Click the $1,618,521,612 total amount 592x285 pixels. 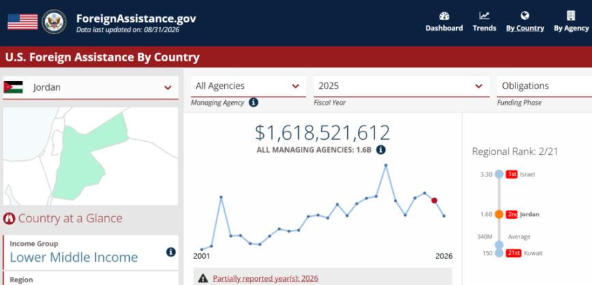pos(323,132)
